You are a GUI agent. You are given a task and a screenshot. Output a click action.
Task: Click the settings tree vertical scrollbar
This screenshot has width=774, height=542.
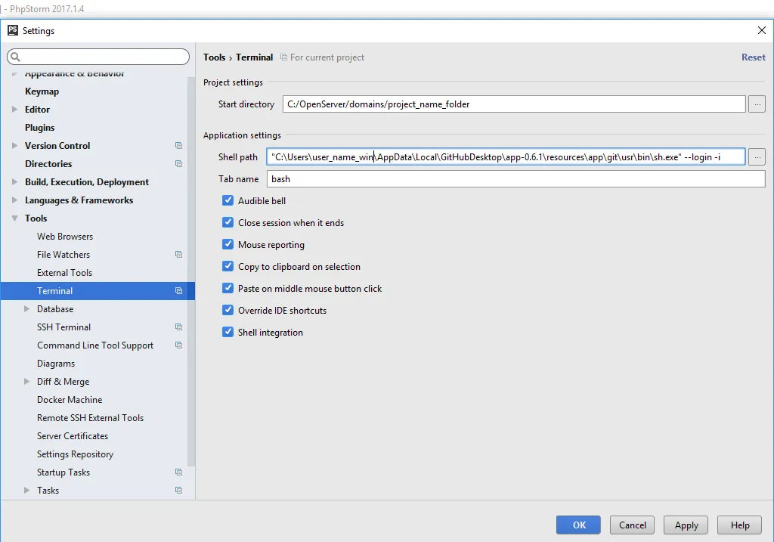click(191, 271)
